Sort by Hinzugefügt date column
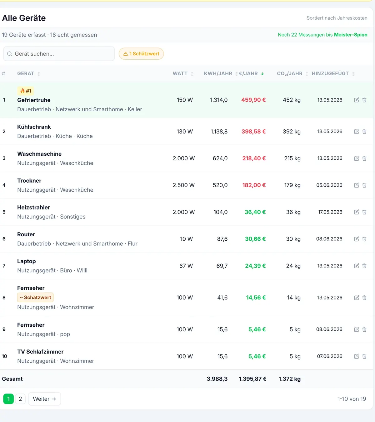The height and width of the screenshot is (422, 375). [333, 74]
